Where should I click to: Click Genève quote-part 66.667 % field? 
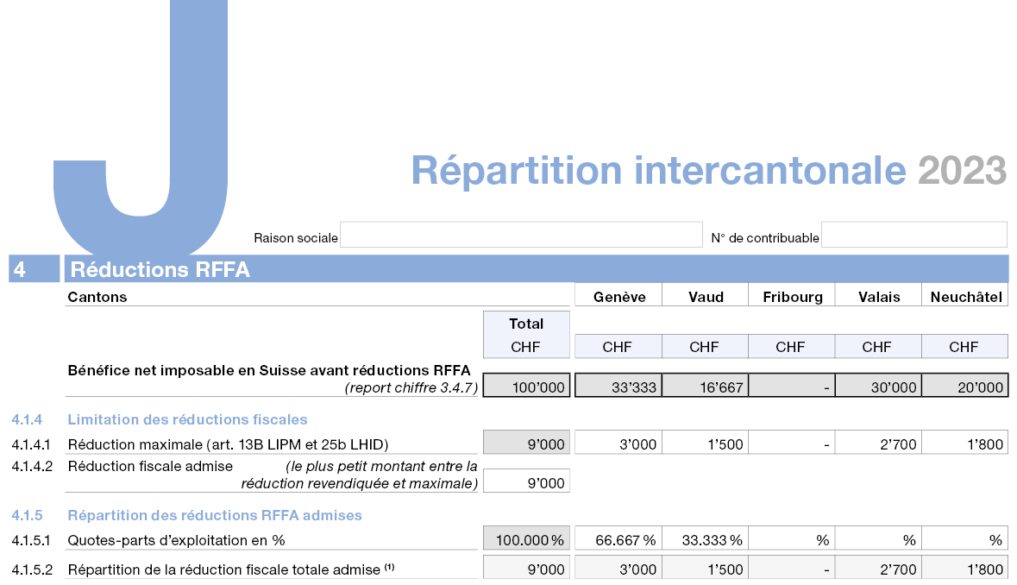[x=618, y=539]
